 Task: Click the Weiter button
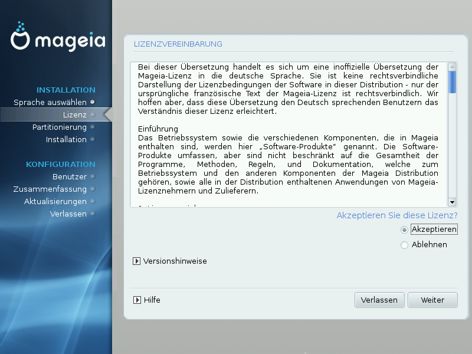[x=432, y=300]
